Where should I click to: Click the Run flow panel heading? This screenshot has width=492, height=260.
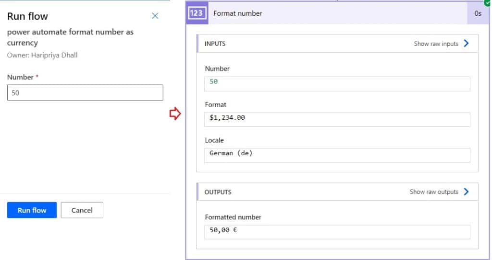coord(27,16)
